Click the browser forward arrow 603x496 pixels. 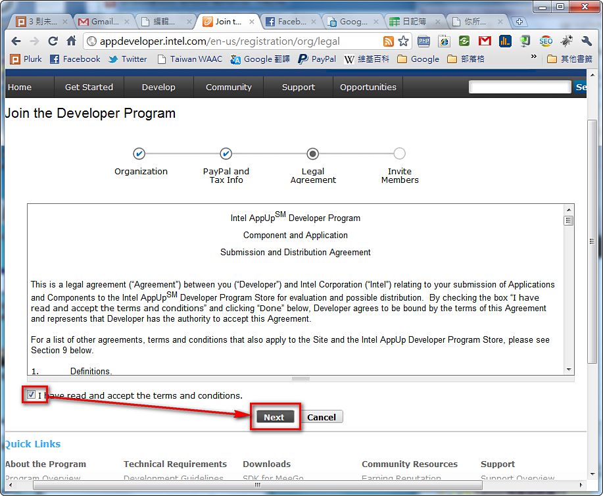tap(34, 41)
